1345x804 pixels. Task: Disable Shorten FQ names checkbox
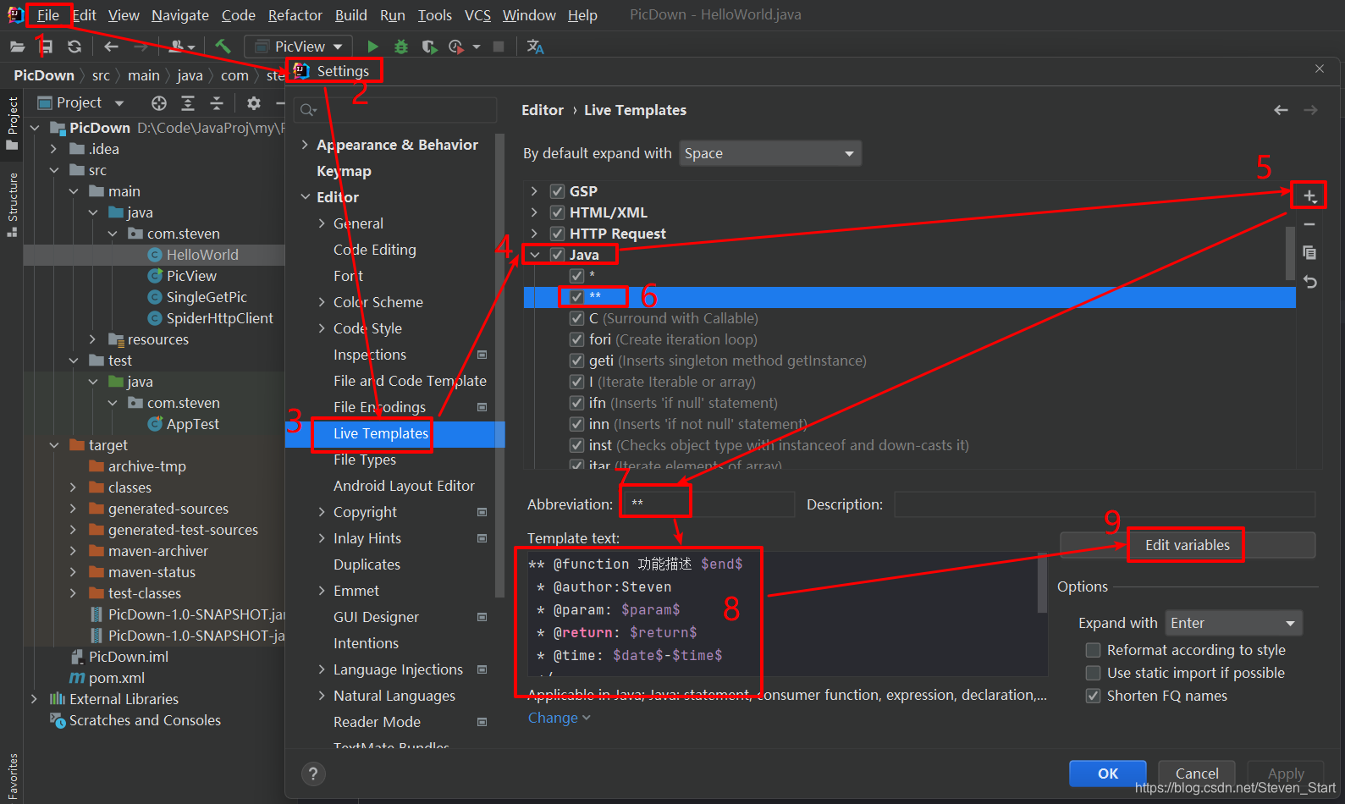point(1093,696)
